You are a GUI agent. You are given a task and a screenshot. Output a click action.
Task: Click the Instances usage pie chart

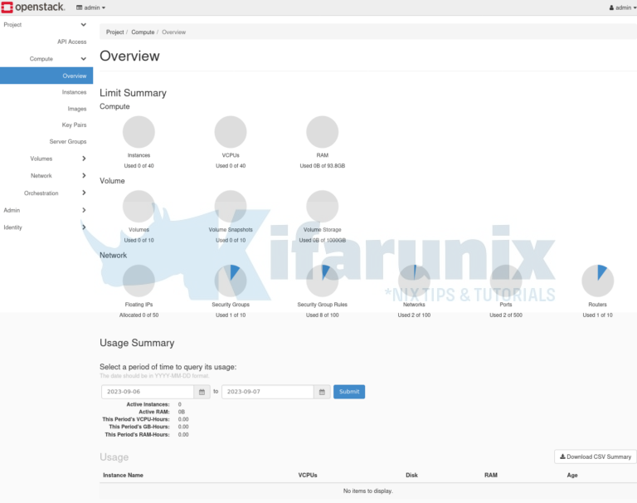[x=139, y=132]
